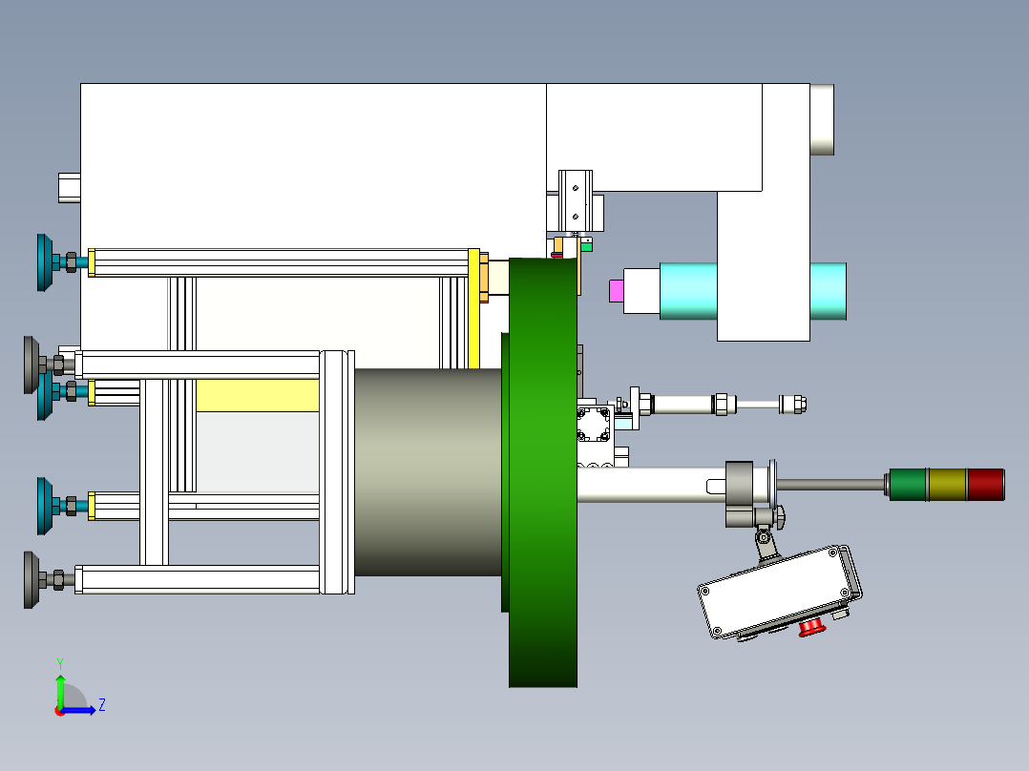Image resolution: width=1029 pixels, height=771 pixels.
Task: Select the cyan cylinder left of the white bracket
Action: [x=687, y=291]
